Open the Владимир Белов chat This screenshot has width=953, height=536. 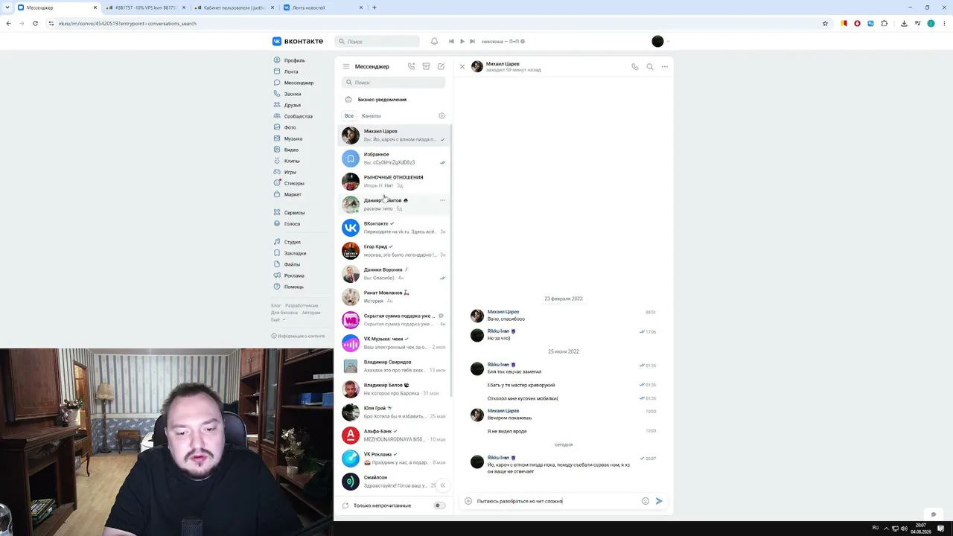point(394,389)
